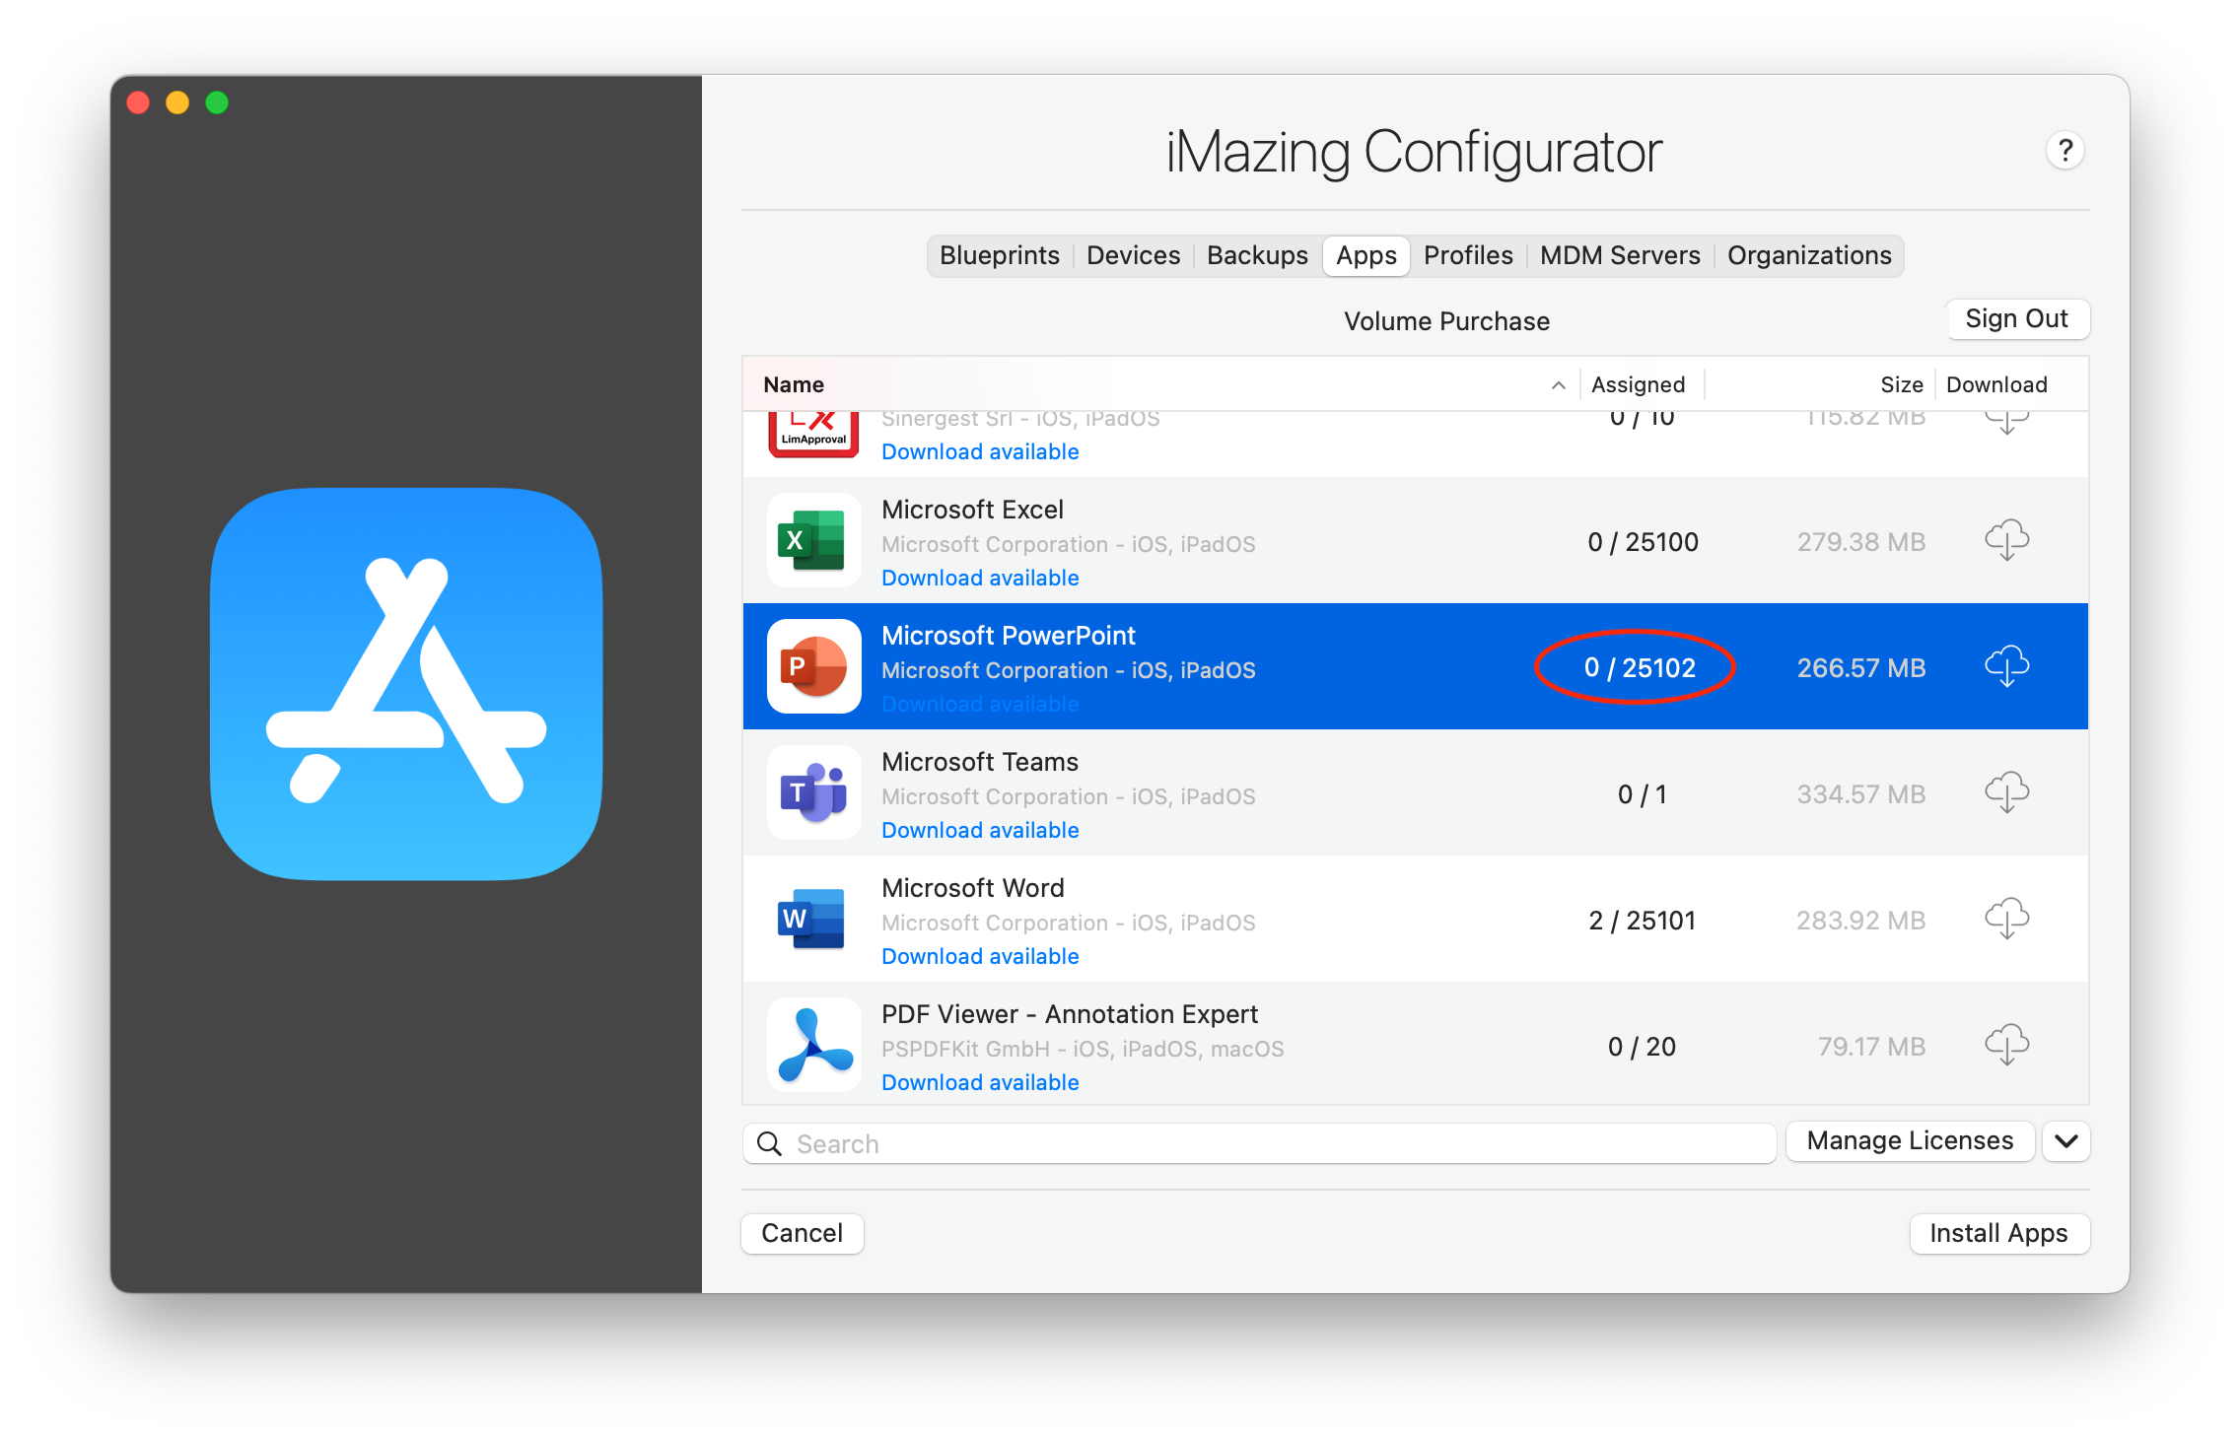Download Microsoft Teams using its cloud icon
Screen dimensions: 2240x1439
click(2006, 792)
